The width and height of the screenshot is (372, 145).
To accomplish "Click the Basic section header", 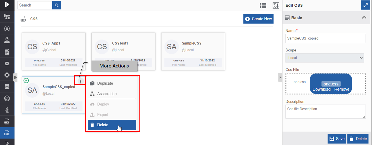I will [x=326, y=18].
